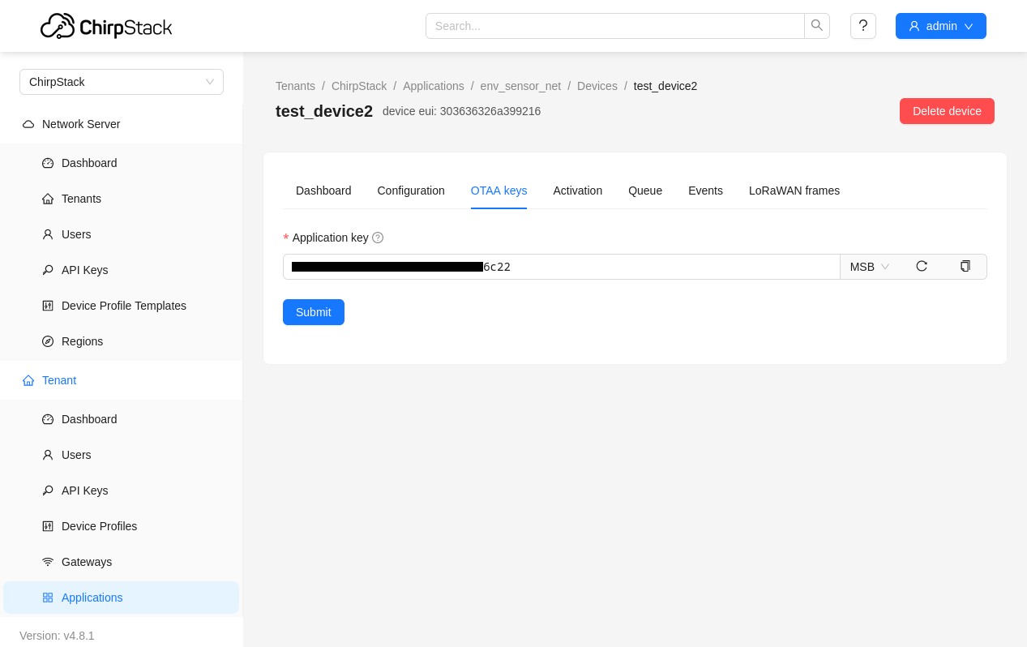
Task: Click the Tenant API Keys key icon
Action: pyautogui.click(x=48, y=491)
